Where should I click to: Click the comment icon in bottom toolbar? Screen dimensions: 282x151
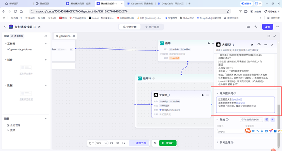pyautogui.click(x=111, y=143)
